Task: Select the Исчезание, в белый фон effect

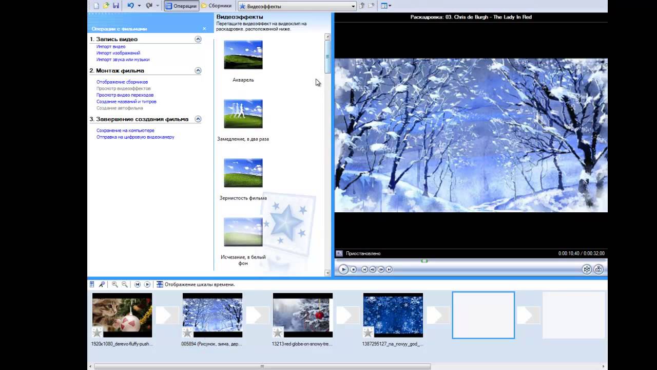Action: click(243, 232)
